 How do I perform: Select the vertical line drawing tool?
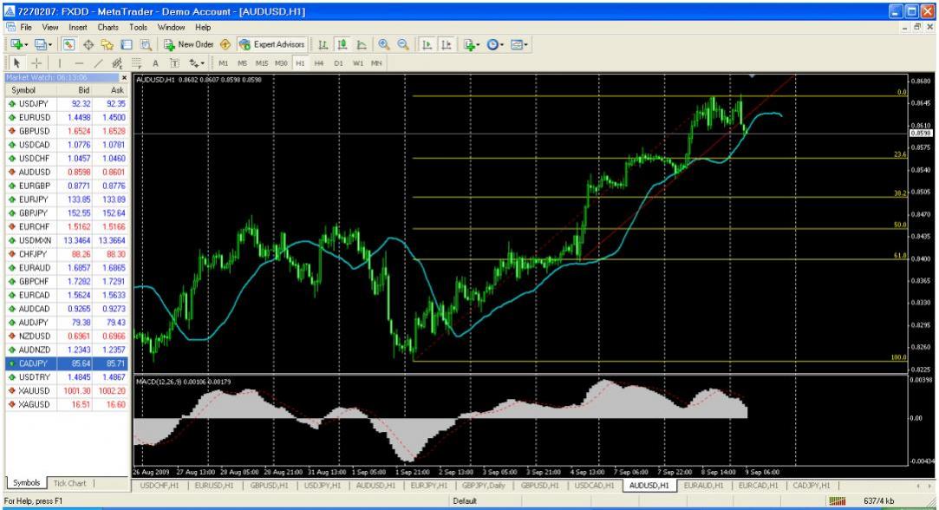pyautogui.click(x=59, y=62)
